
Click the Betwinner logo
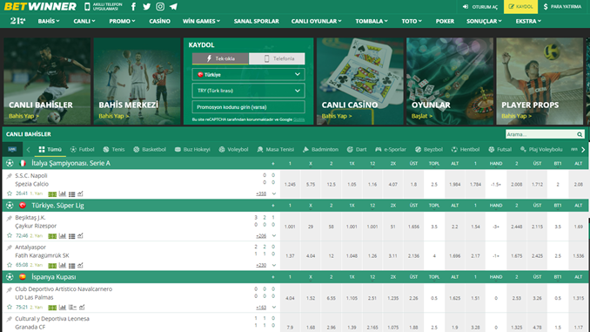tap(40, 6)
